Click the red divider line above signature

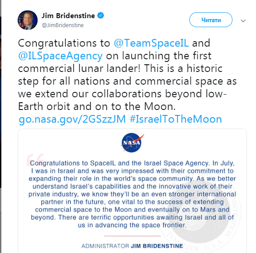tap(132, 236)
